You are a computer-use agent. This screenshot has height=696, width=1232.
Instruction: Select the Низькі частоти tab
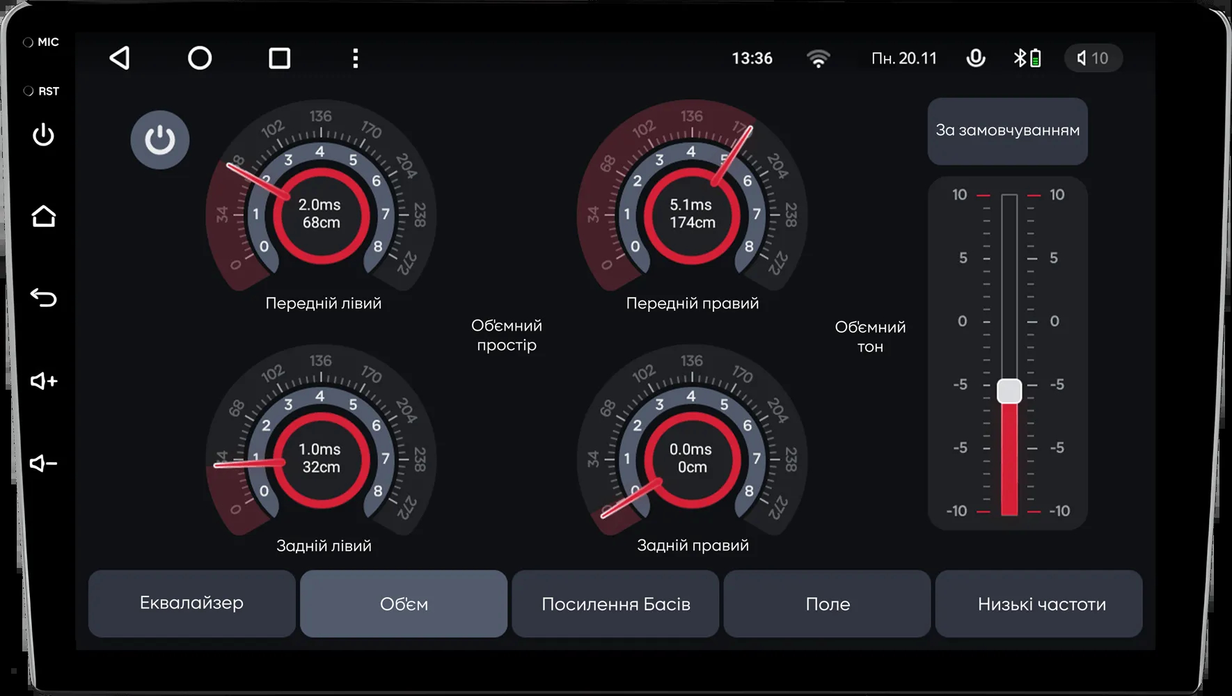point(1041,603)
